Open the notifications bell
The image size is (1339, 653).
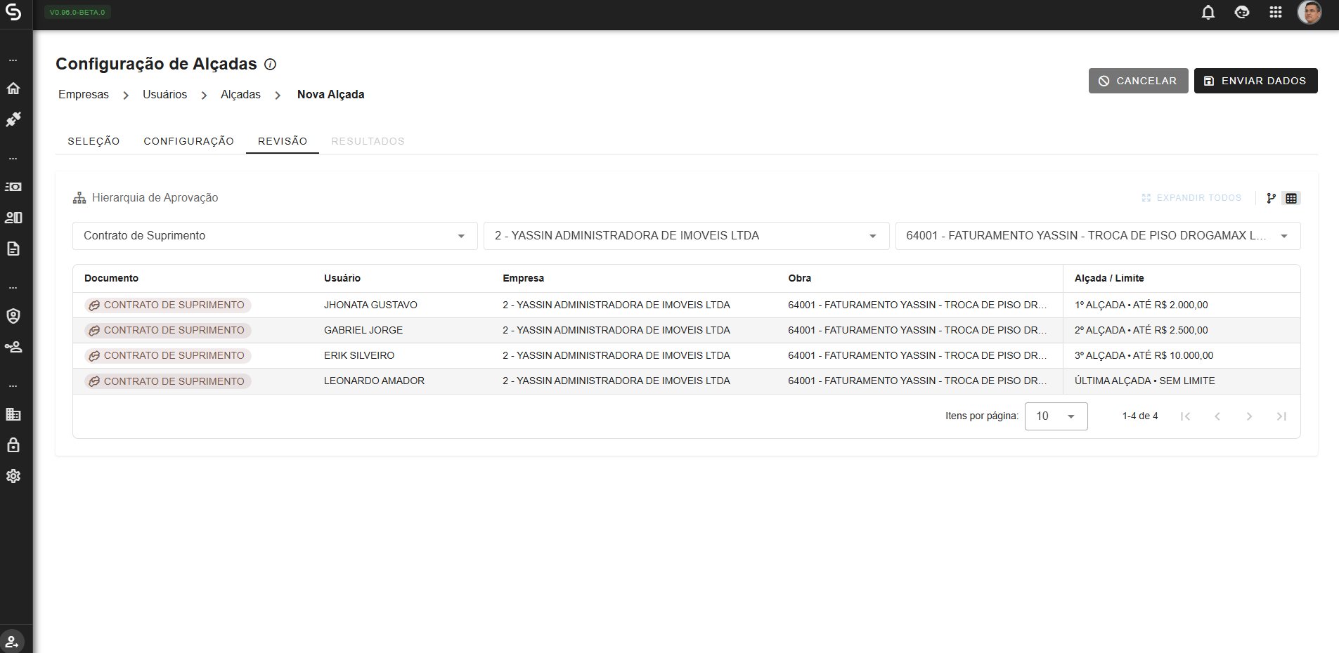point(1208,13)
